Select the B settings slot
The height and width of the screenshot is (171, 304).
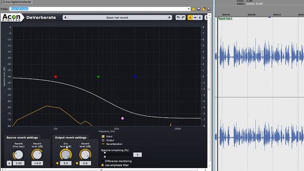(x=200, y=18)
